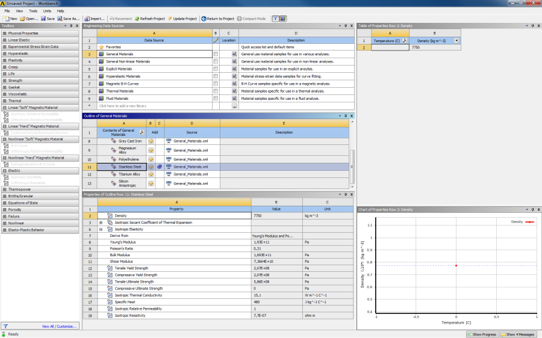Collapse the Isotropic Elasticity property group
Screen dimensions: 542x338
101,229
